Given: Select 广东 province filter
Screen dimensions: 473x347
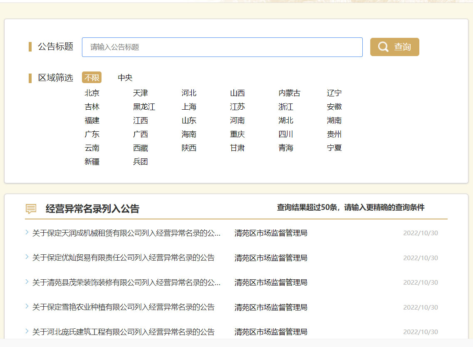Looking at the screenshot, I should coord(92,134).
